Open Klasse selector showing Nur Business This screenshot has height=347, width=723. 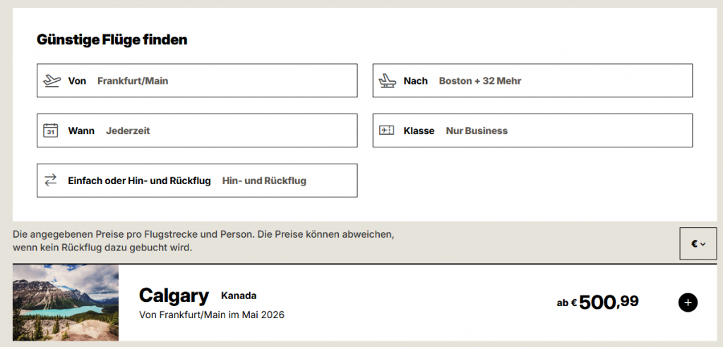pyautogui.click(x=477, y=130)
